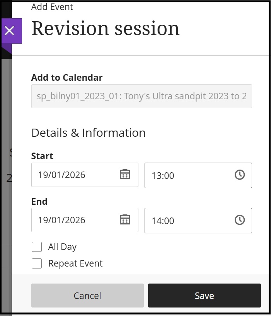Enable the All Day option
This screenshot has height=316, width=271.
(x=37, y=246)
